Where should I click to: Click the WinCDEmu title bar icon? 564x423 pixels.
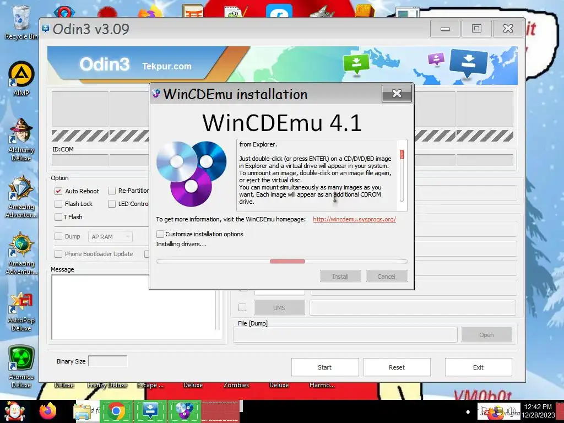tap(156, 94)
